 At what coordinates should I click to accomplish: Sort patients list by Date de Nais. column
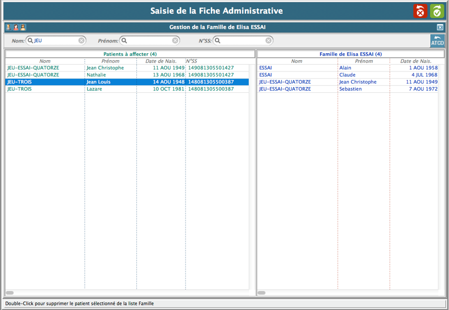click(161, 61)
